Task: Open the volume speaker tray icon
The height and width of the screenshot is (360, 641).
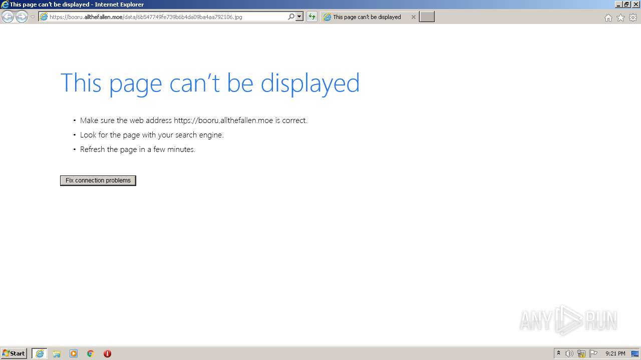Action: pos(569,353)
